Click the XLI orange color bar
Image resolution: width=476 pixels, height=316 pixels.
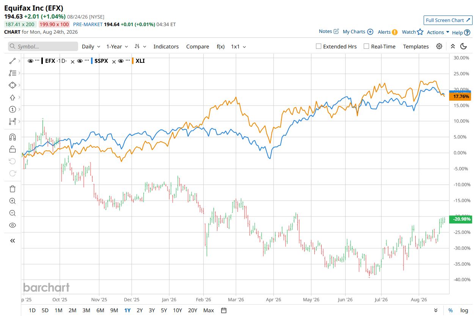pos(133,61)
